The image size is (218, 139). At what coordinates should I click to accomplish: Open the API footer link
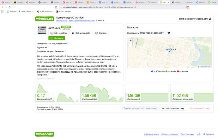tap(199, 134)
